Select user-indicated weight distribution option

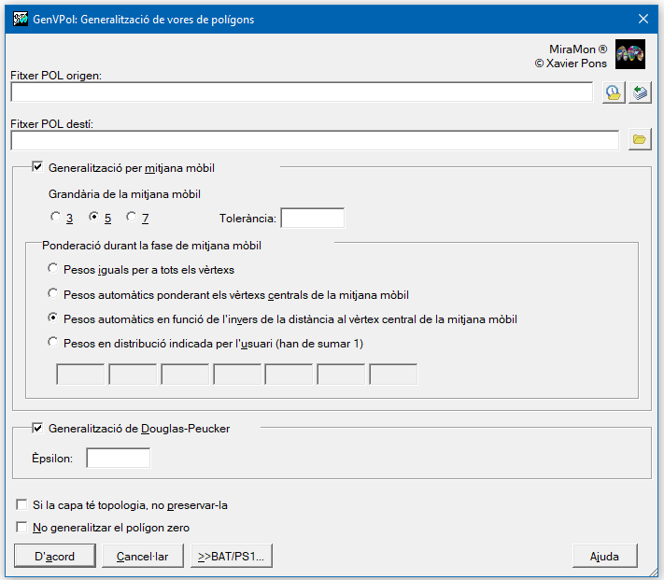click(52, 342)
